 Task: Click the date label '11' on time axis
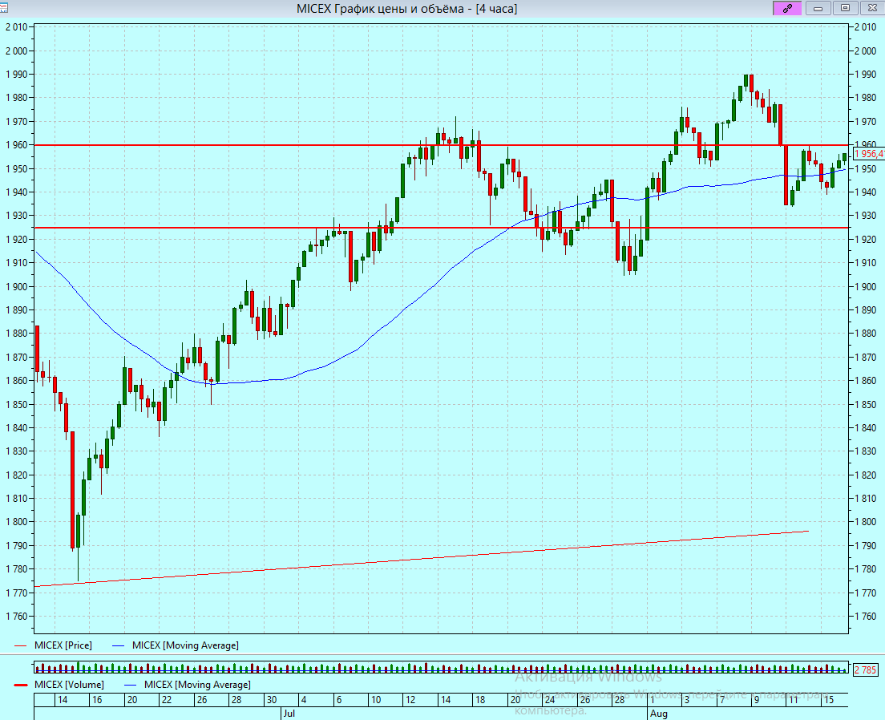[x=793, y=700]
